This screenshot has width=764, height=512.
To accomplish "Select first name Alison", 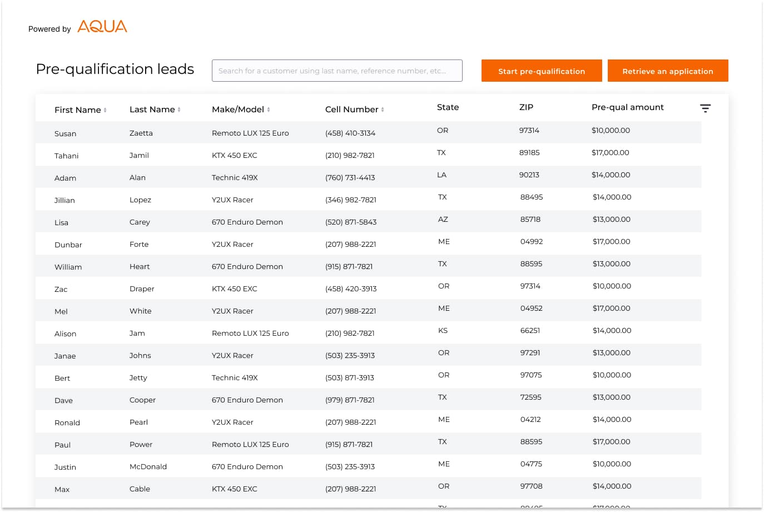I will pyautogui.click(x=65, y=334).
